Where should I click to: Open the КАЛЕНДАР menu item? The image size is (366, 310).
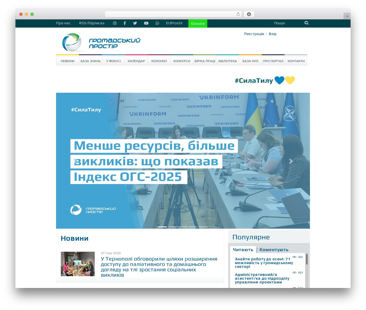click(136, 61)
